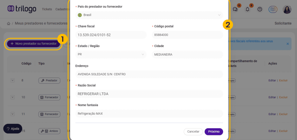
Task: Expand the row with code 8
Action: click(x=12, y=80)
